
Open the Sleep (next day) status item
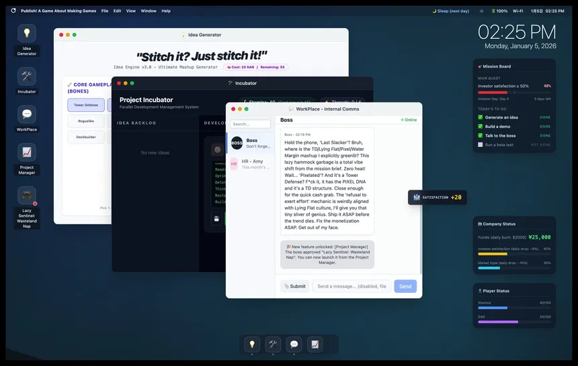tap(450, 11)
